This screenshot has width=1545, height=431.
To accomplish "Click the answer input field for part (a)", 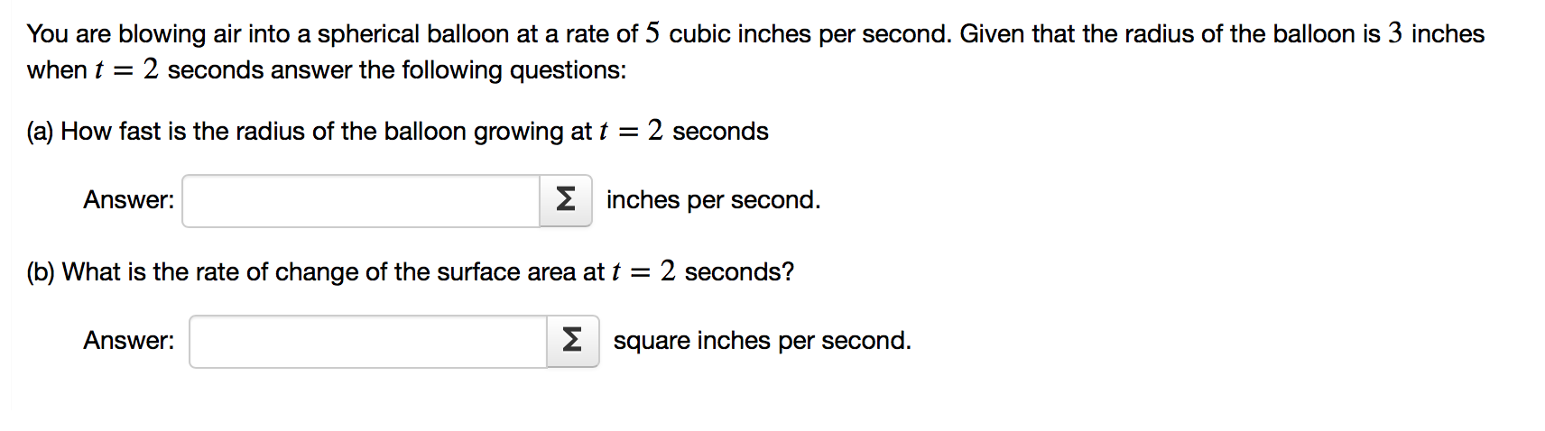I will click(361, 200).
